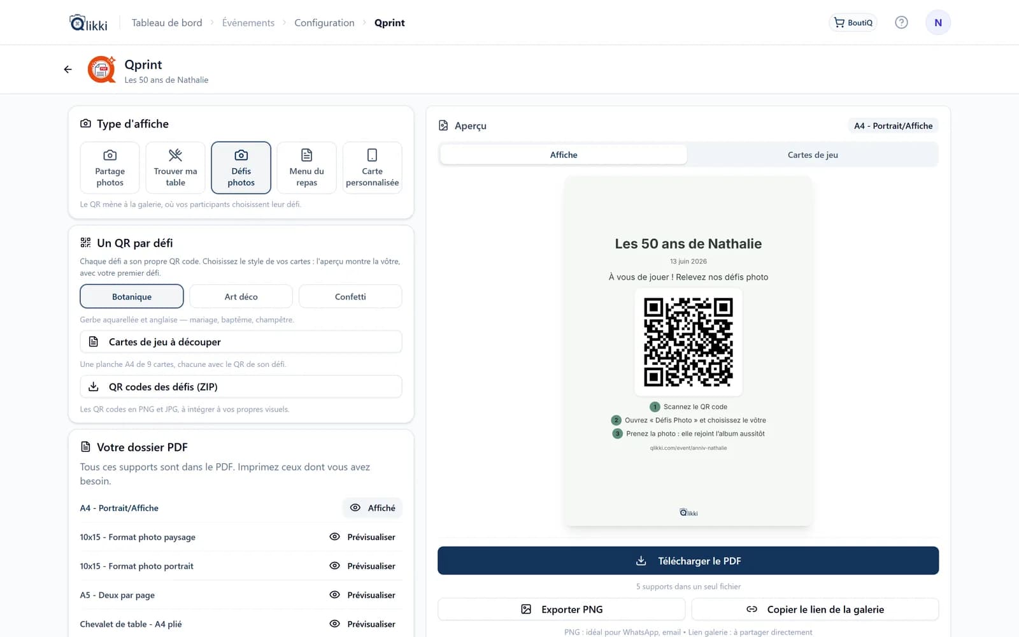Click the Qprint breadcrumb item
Image resolution: width=1019 pixels, height=637 pixels.
pyautogui.click(x=390, y=22)
